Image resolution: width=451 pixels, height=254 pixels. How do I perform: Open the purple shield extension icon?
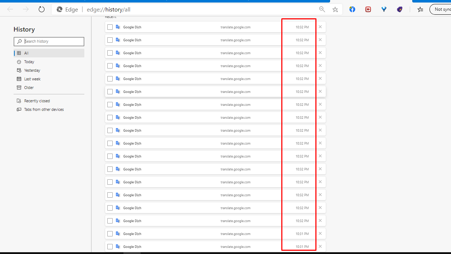400,9
